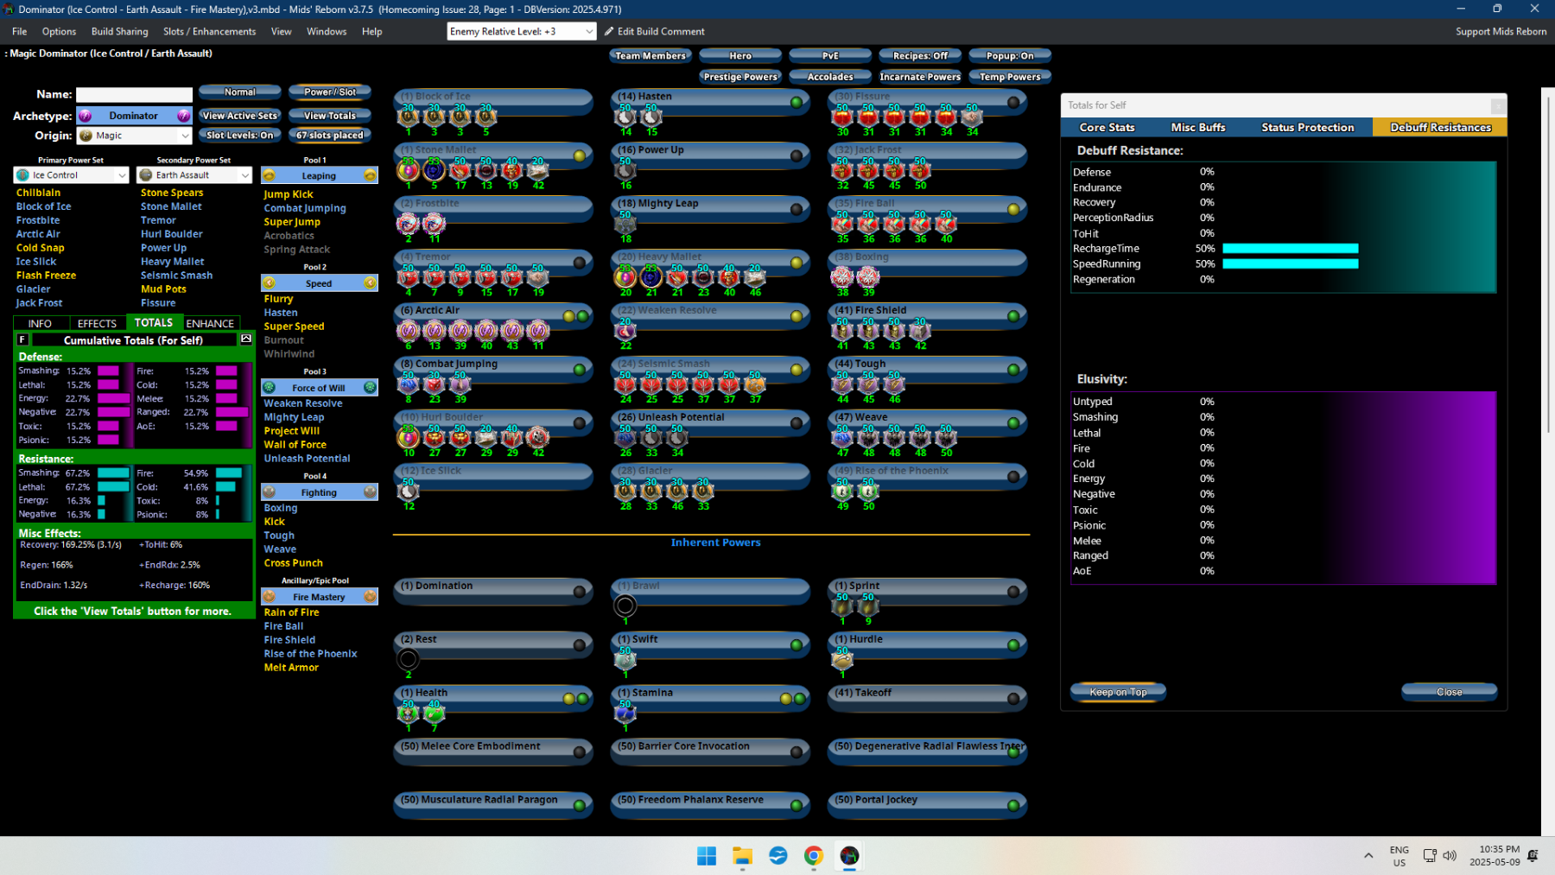Click the character Name input field
Image resolution: width=1555 pixels, height=875 pixels.
coord(134,95)
